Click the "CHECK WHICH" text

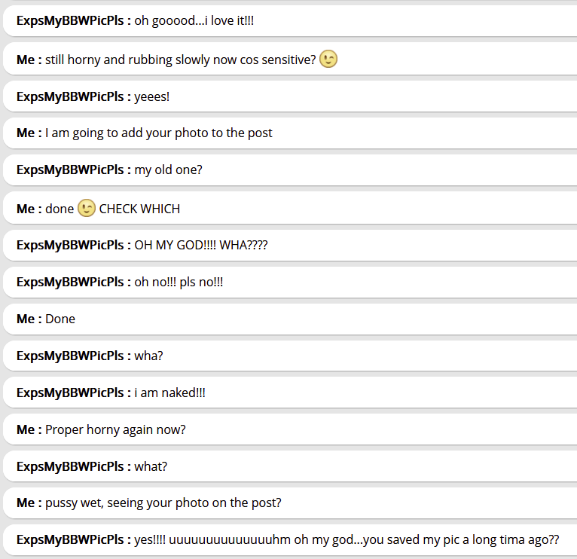pos(139,209)
